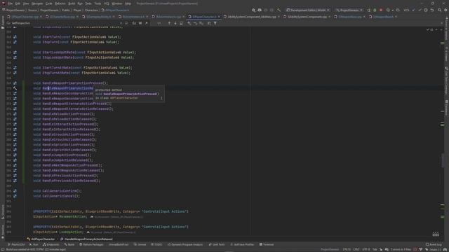Click the inspections checkmark widget in editor corner
Viewport: 449px width, 252px height.
tap(430, 29)
